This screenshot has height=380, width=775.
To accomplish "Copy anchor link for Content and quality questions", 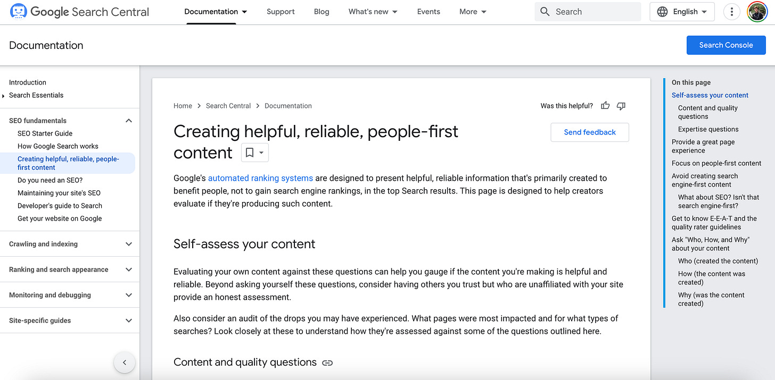I will [327, 362].
